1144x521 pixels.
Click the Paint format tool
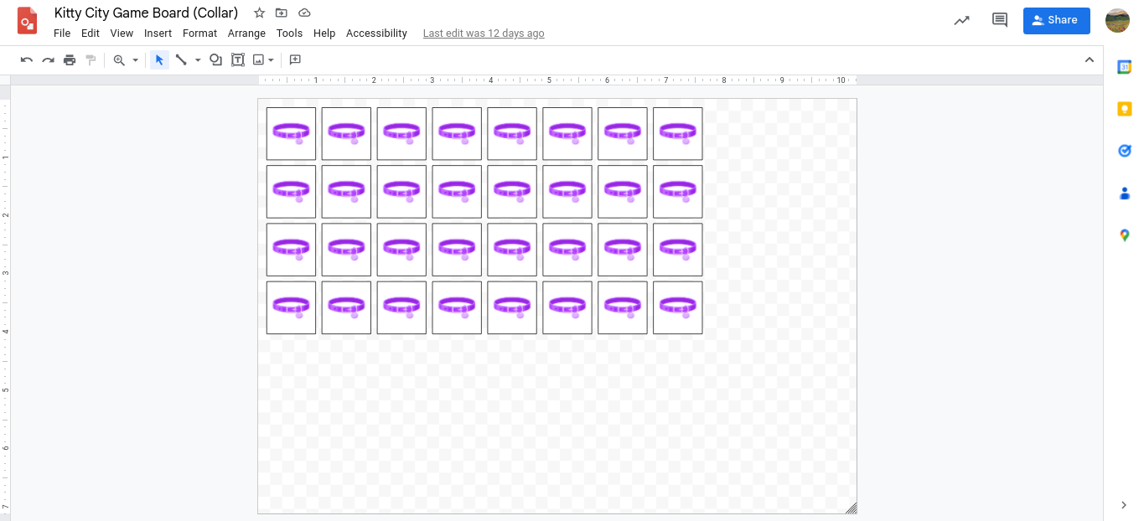click(91, 59)
